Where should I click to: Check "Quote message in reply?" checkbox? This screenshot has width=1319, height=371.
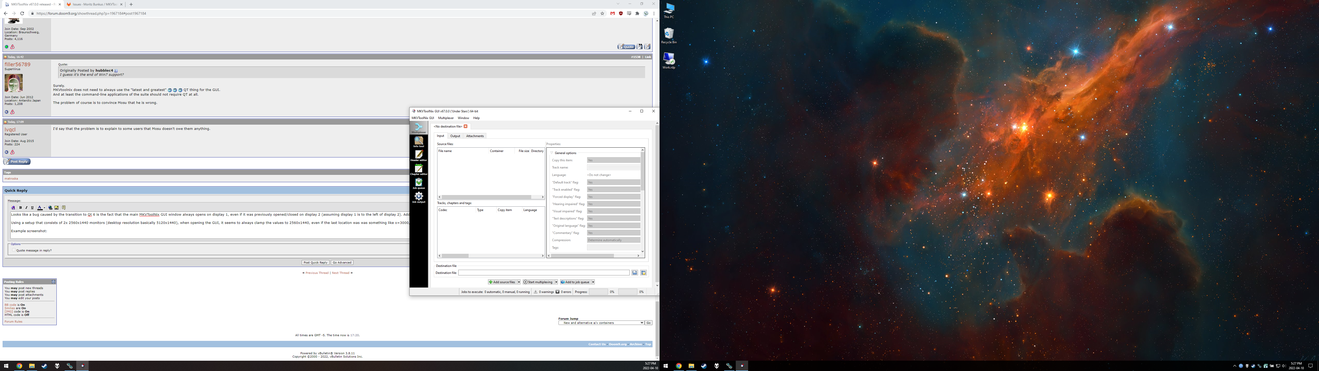13,251
